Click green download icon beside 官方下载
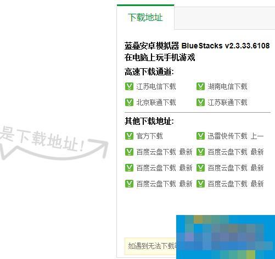This screenshot has width=275, height=259. point(129,136)
